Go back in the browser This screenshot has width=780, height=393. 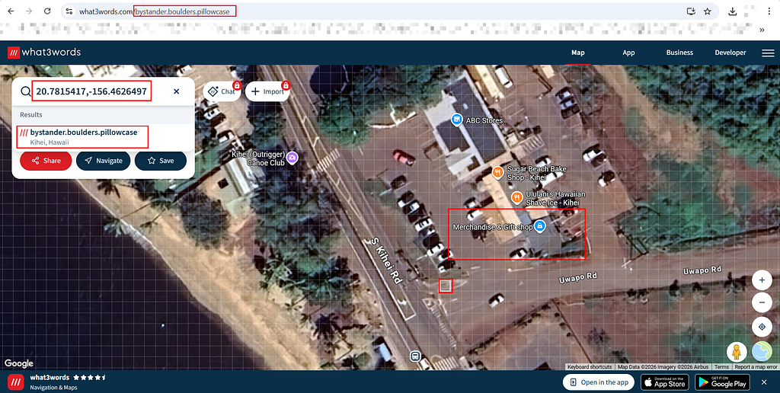[x=11, y=11]
